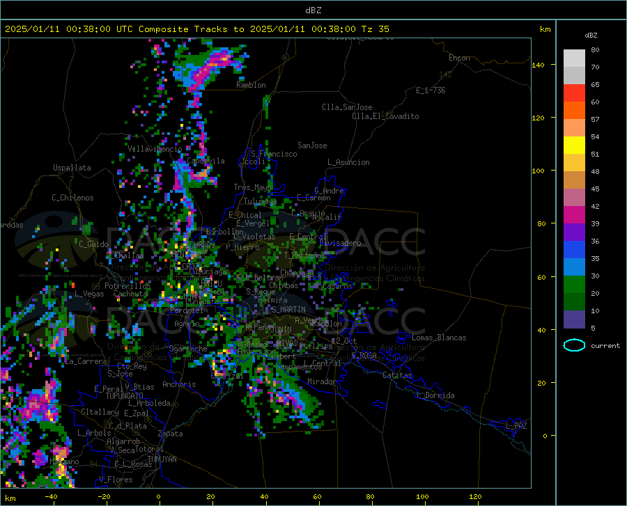Click the dBZ heading above the color scale
This screenshot has height=506, width=627.
pos(591,35)
